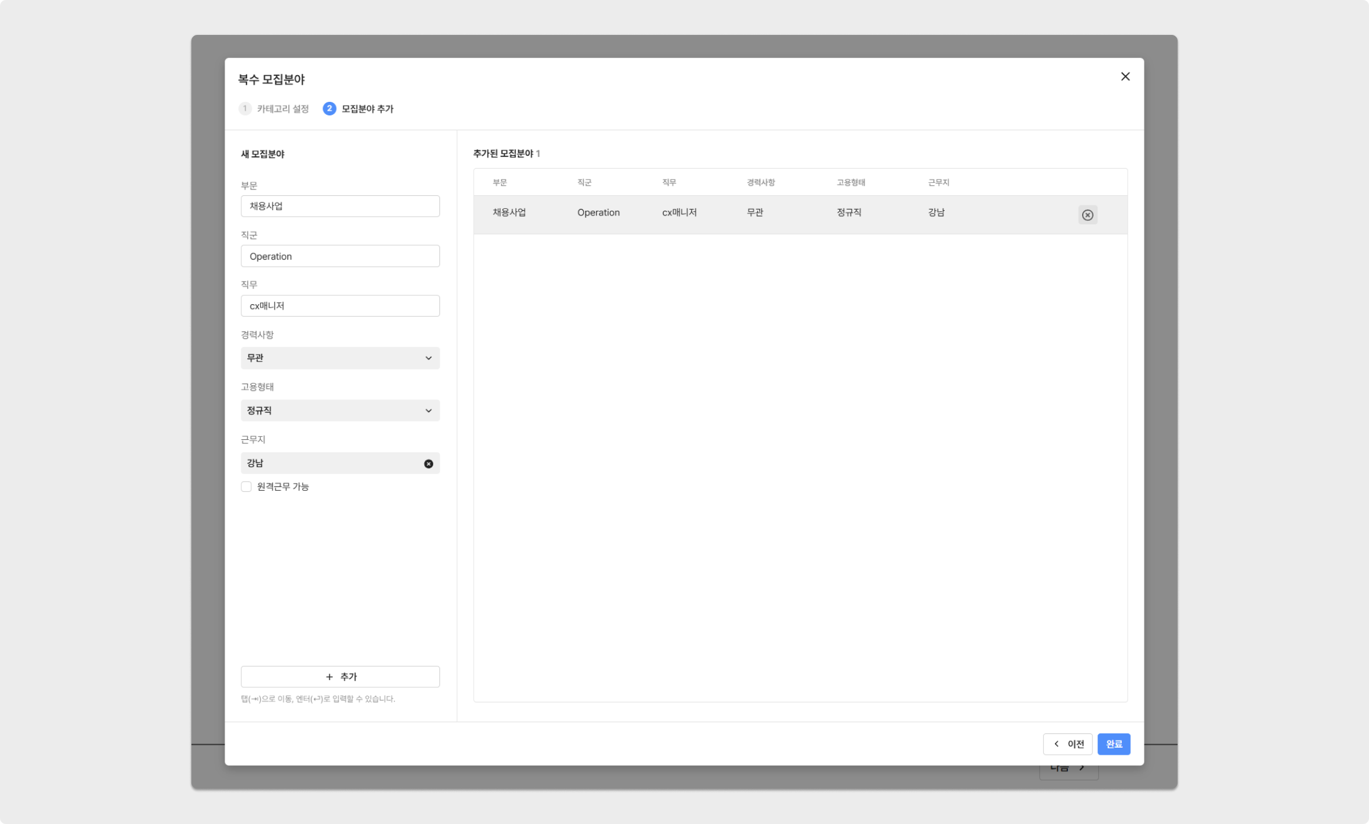Clear the 강남 location with x icon
Viewport: 1369px width, 824px height.
(x=428, y=463)
